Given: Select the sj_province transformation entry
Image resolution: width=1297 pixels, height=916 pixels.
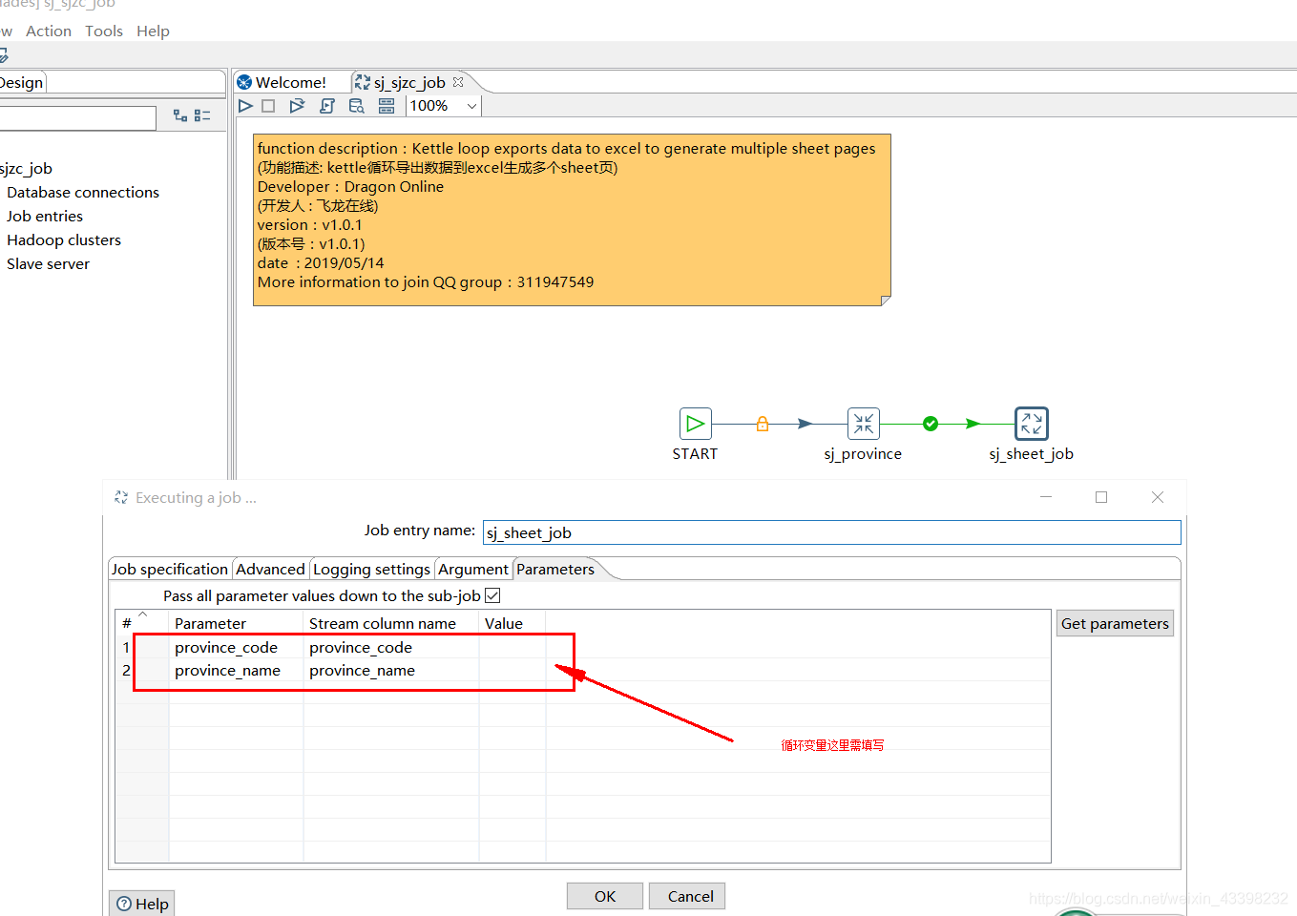Looking at the screenshot, I should (864, 424).
